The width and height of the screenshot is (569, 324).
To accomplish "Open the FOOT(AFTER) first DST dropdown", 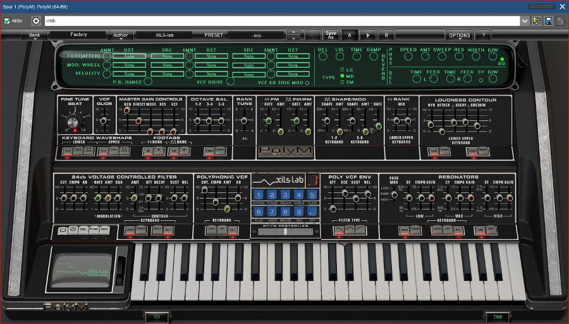I will (x=129, y=56).
